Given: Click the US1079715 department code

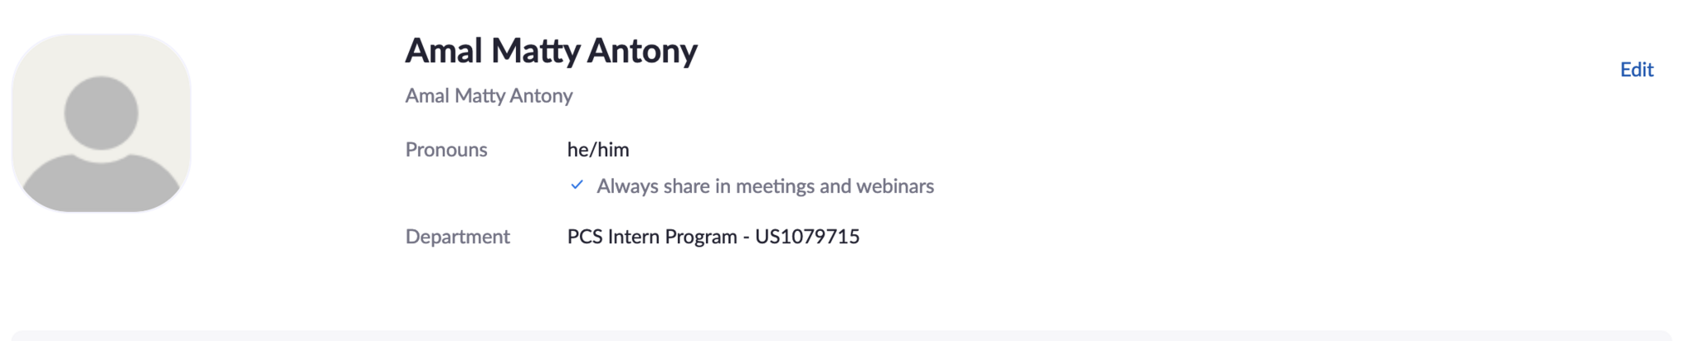Looking at the screenshot, I should coord(807,237).
